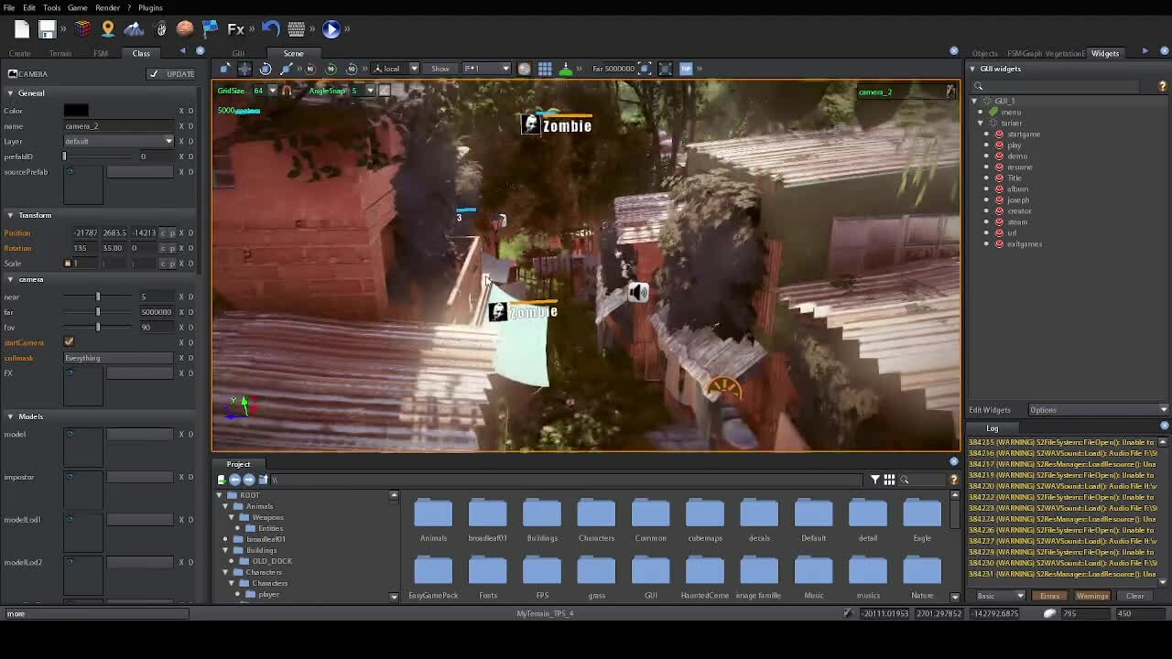1172x659 pixels.
Task: Switch to the Objects tab
Action: click(x=985, y=53)
